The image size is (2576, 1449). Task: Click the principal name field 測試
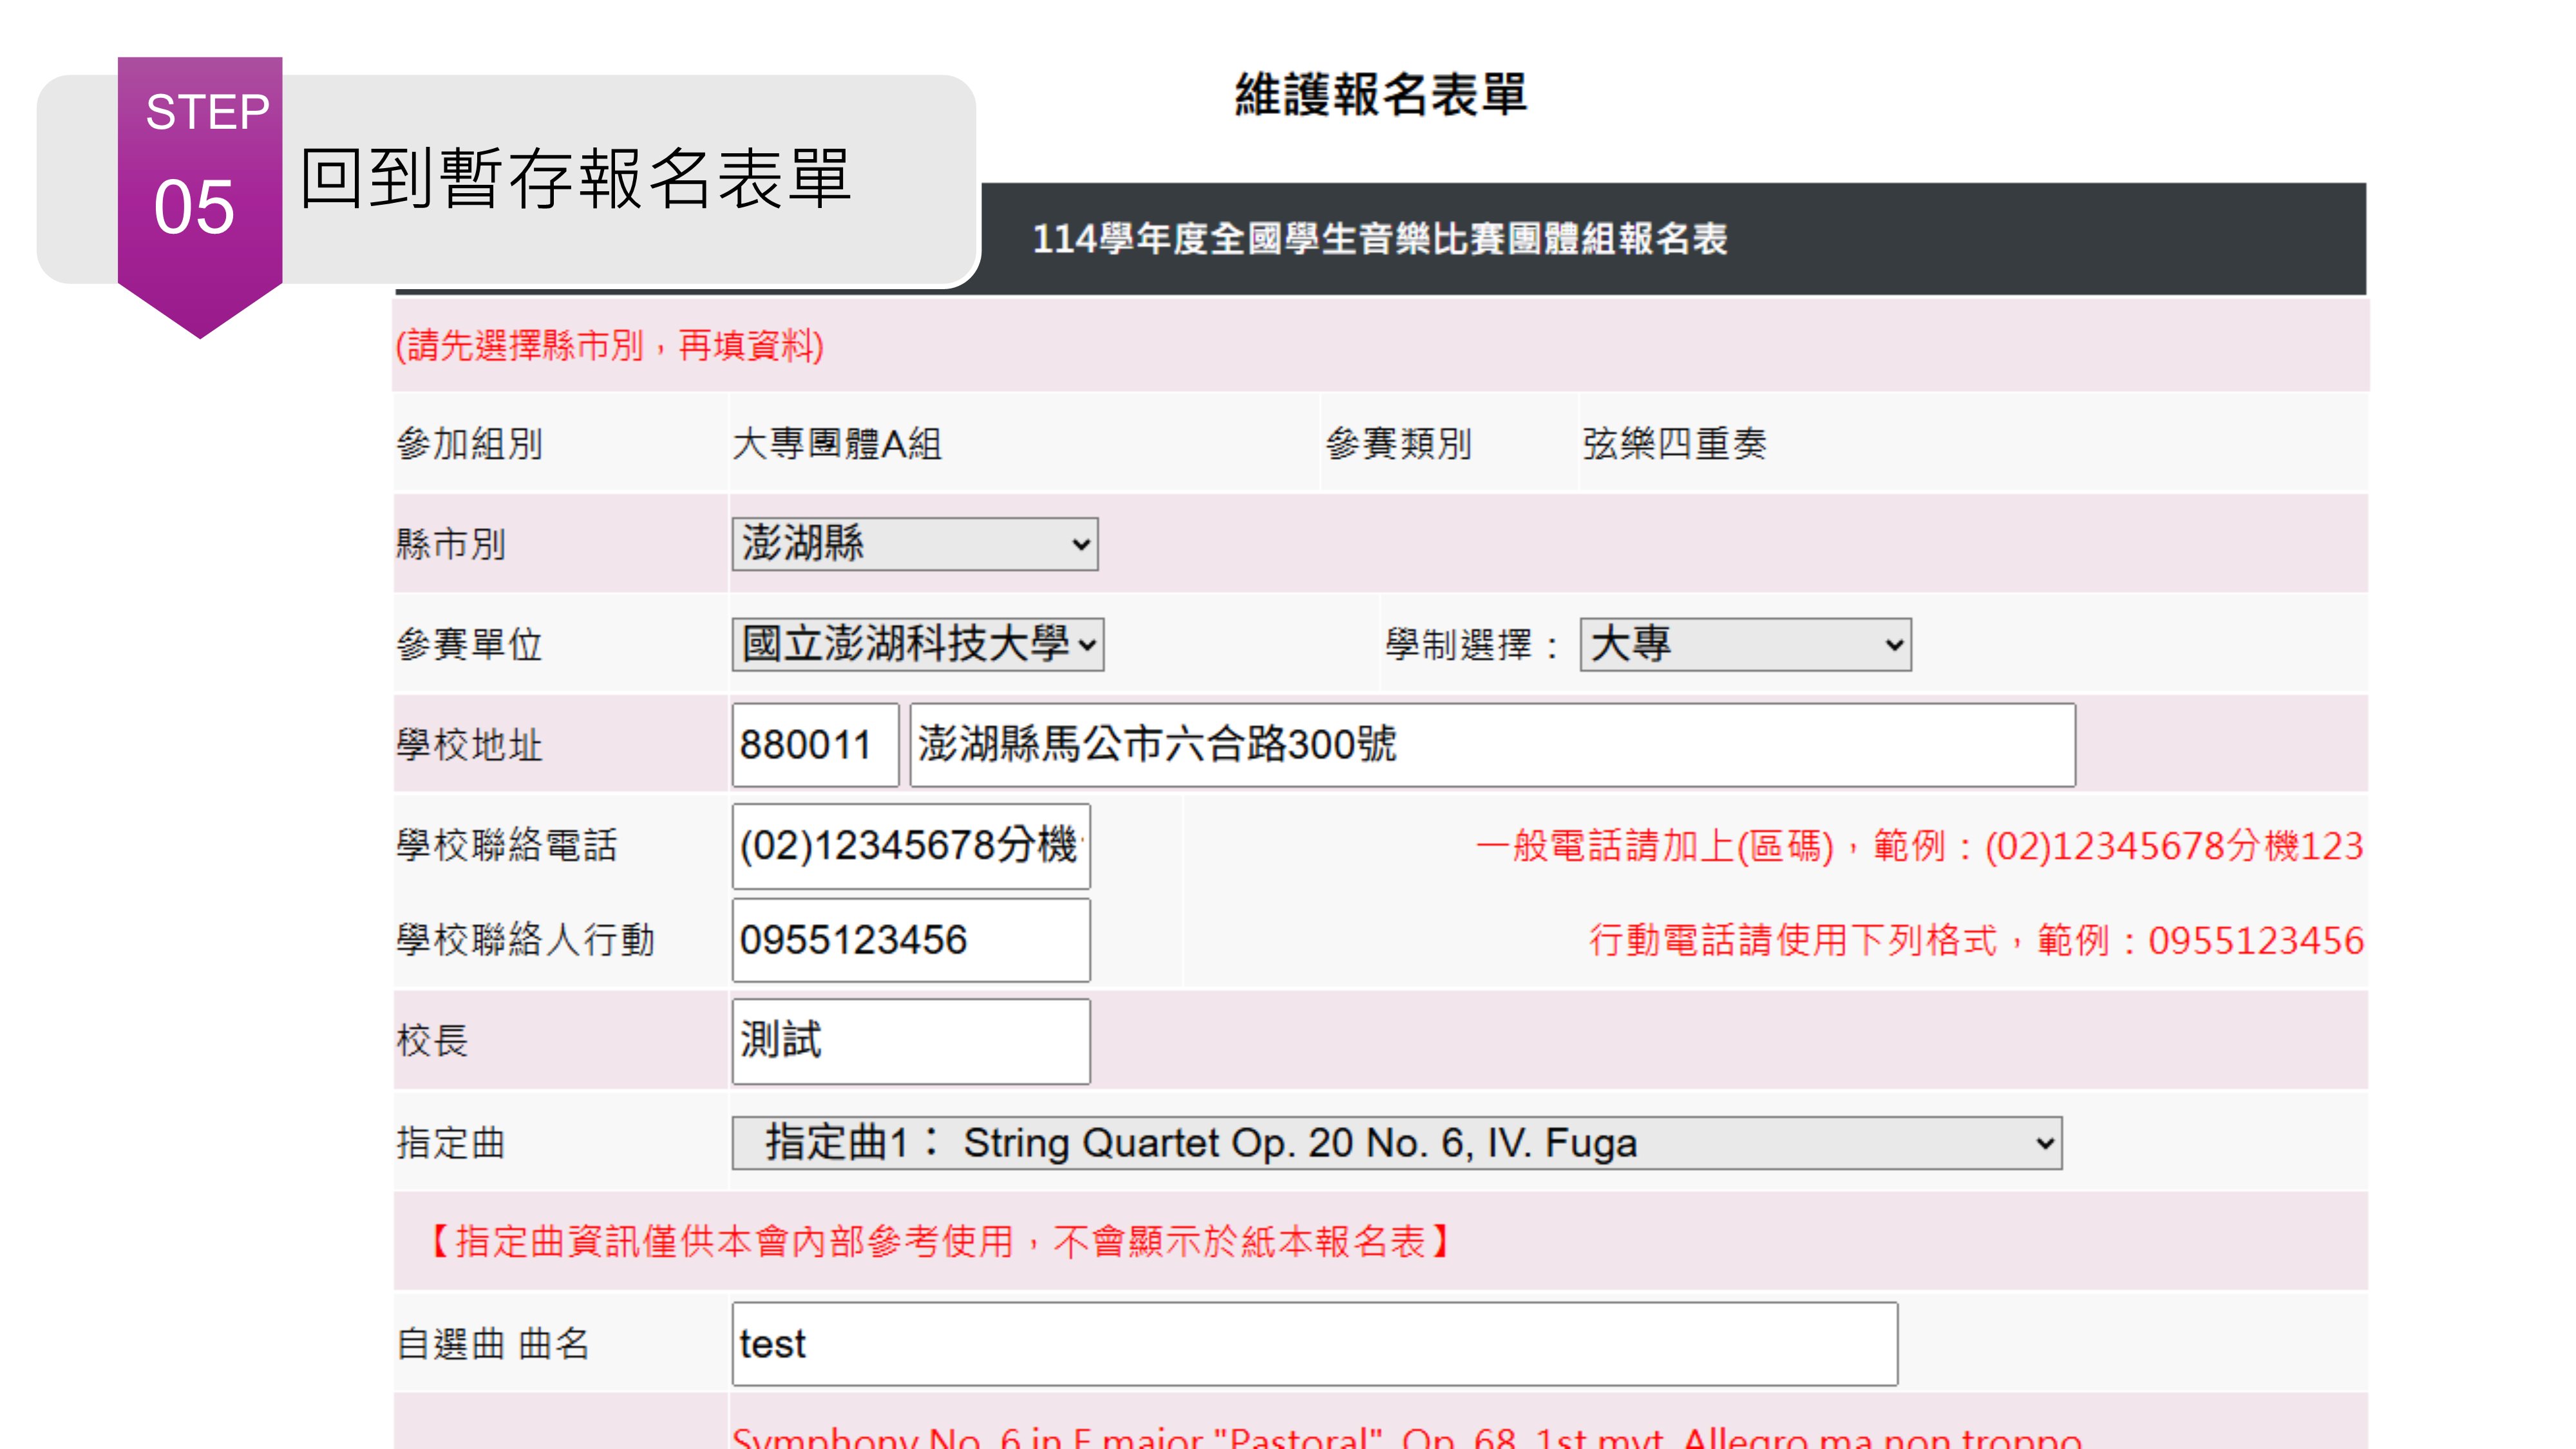click(x=910, y=1041)
